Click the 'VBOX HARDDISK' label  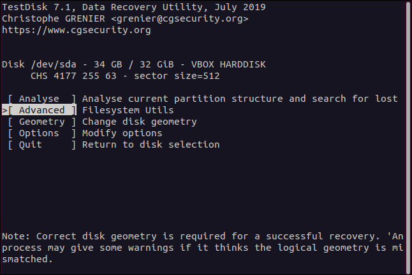tap(228, 64)
